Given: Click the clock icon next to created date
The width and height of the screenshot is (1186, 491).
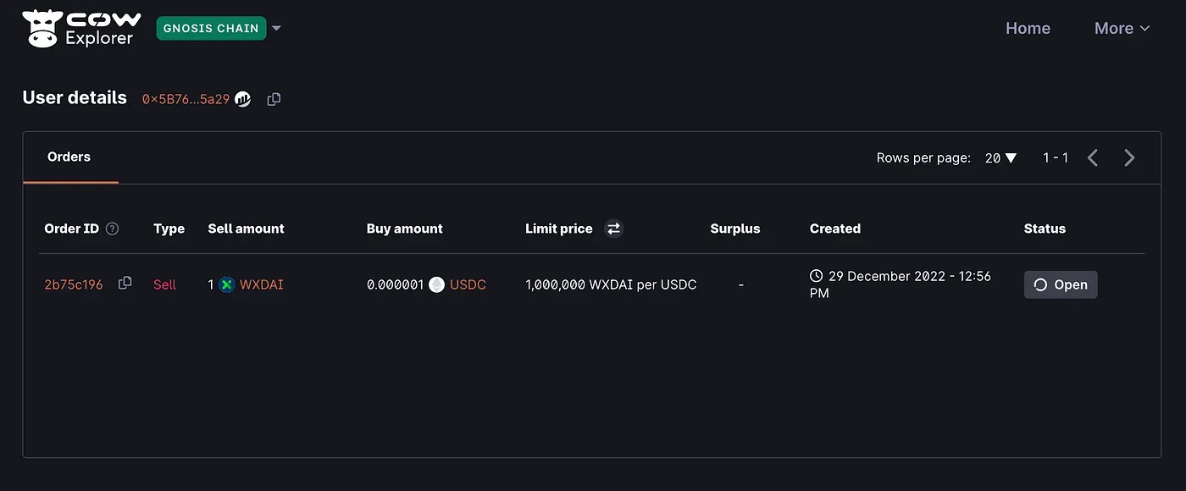Looking at the screenshot, I should [x=816, y=276].
